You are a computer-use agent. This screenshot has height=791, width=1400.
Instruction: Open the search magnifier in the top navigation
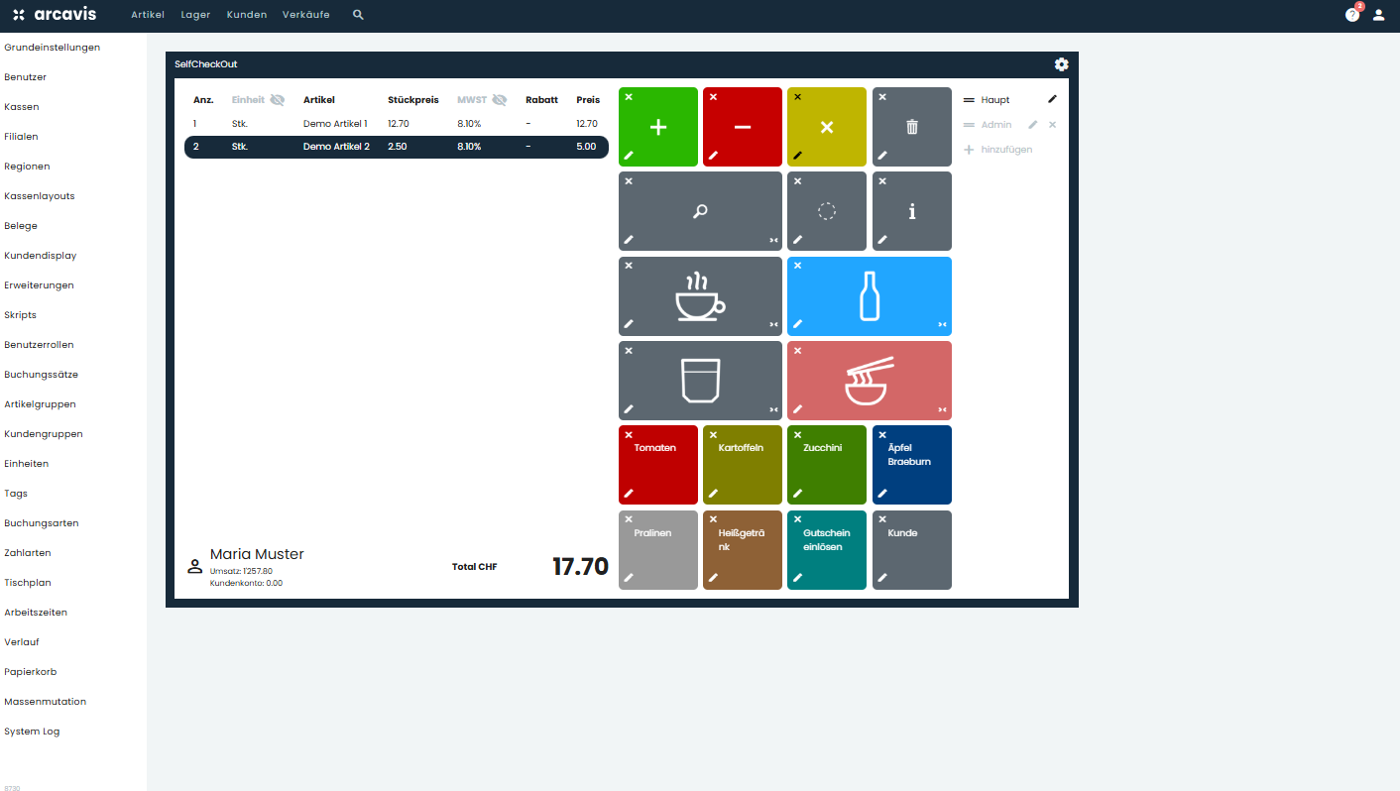click(x=357, y=15)
